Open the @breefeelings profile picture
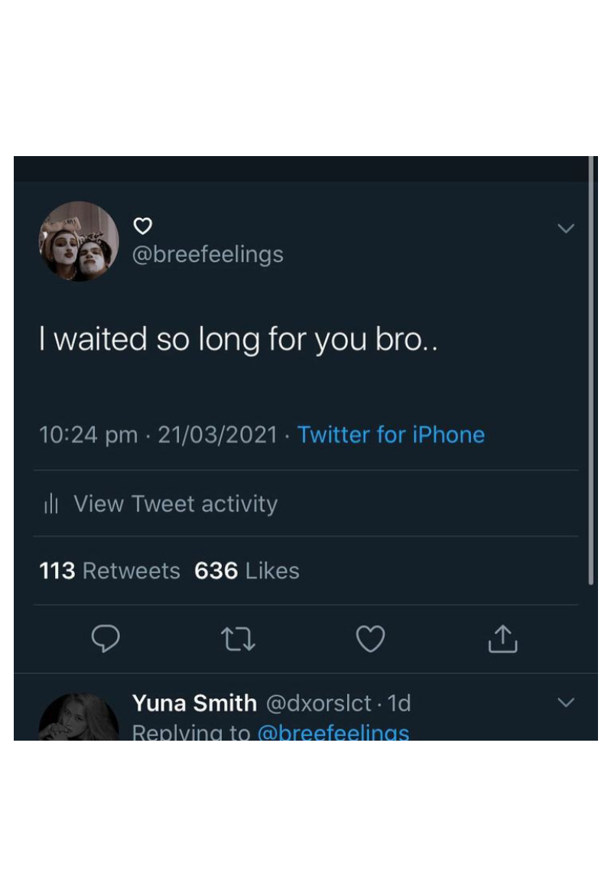 (x=79, y=241)
